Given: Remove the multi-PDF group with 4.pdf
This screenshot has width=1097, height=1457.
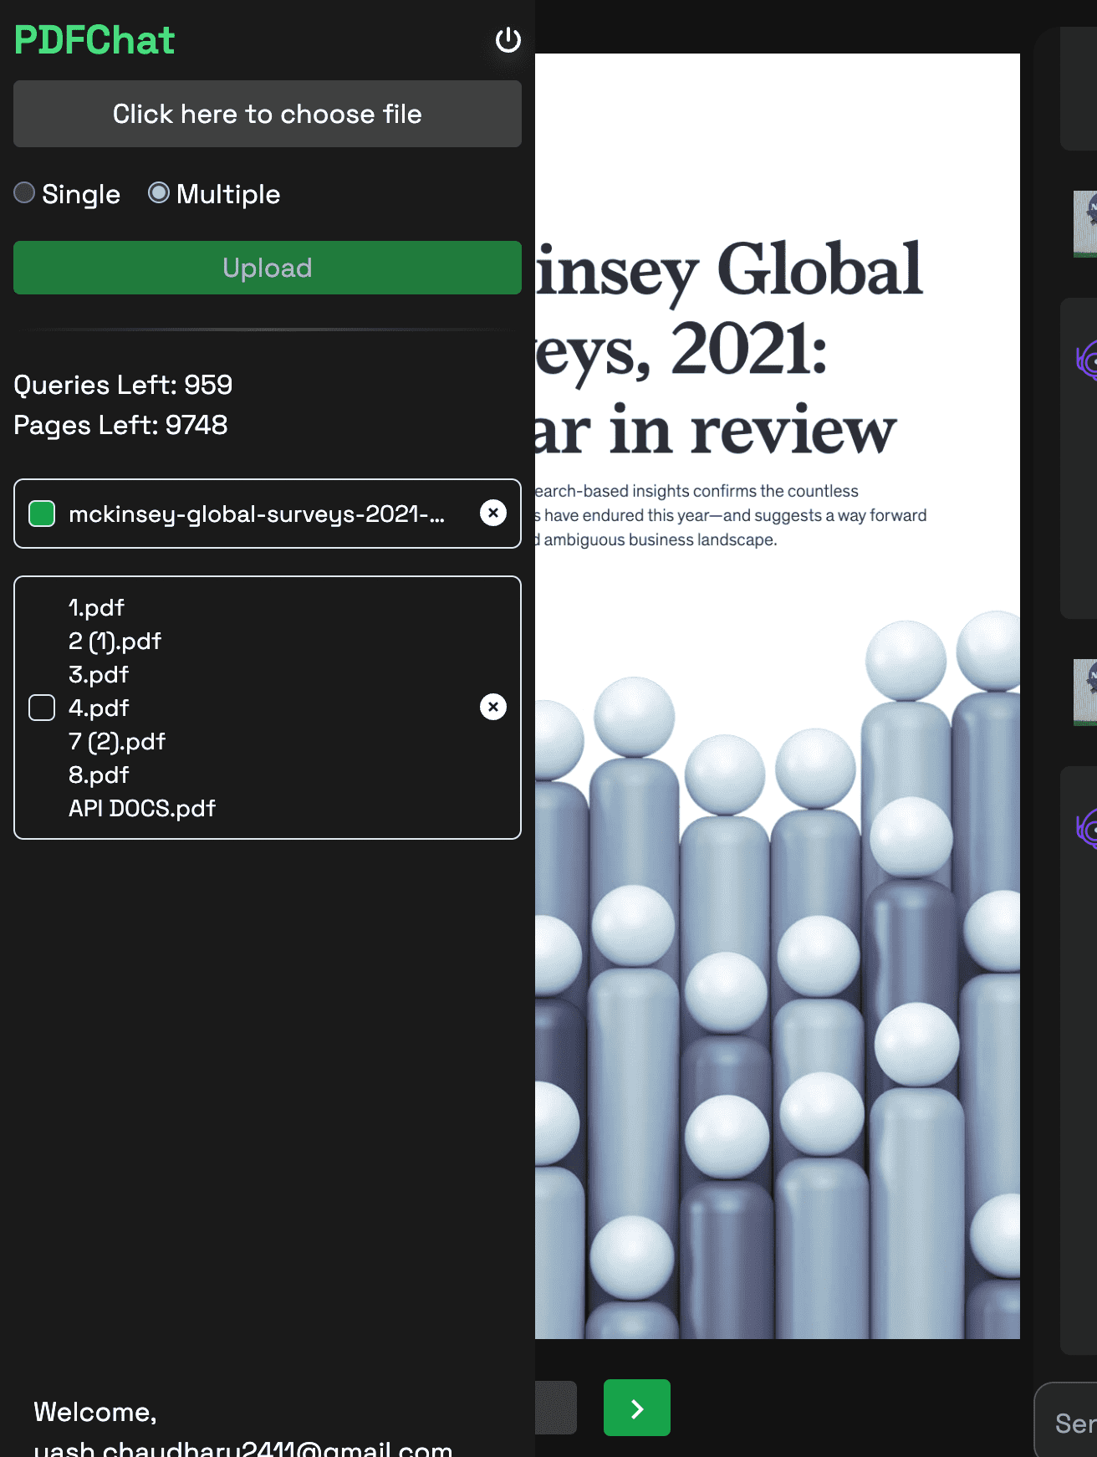Looking at the screenshot, I should [493, 707].
